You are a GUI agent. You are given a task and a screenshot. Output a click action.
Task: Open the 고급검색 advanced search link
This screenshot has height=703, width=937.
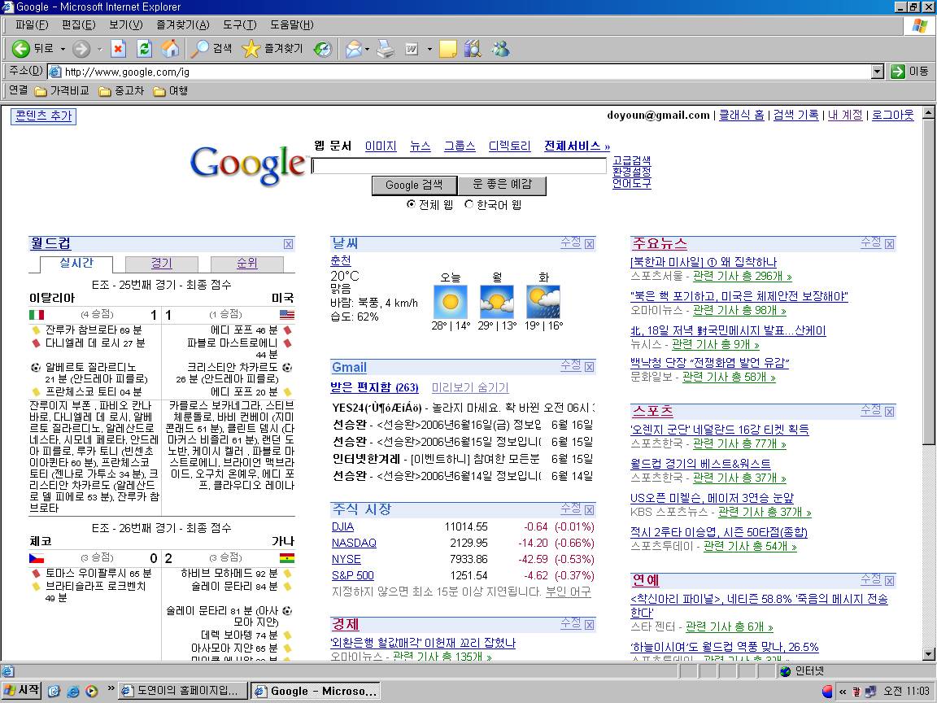[x=632, y=161]
